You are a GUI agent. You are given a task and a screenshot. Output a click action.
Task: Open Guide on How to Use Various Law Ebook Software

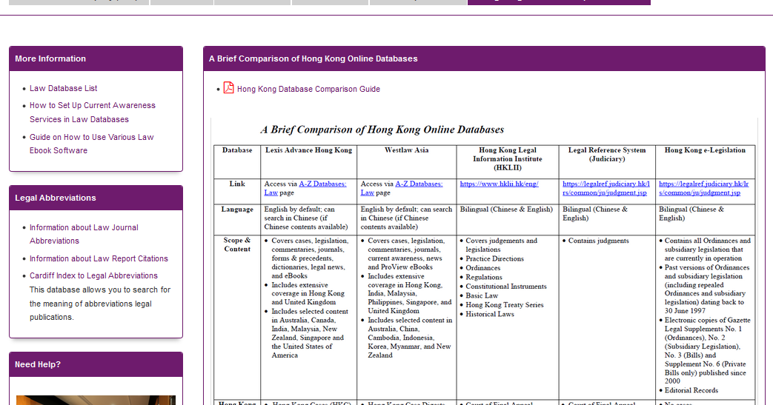[92, 144]
